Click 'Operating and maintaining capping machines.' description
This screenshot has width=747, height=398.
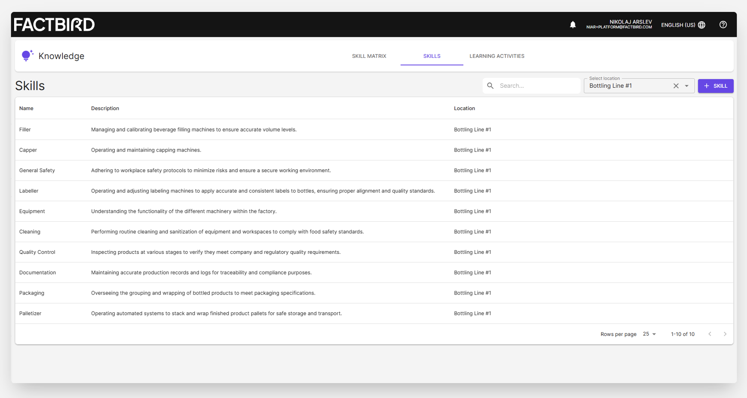(x=146, y=150)
